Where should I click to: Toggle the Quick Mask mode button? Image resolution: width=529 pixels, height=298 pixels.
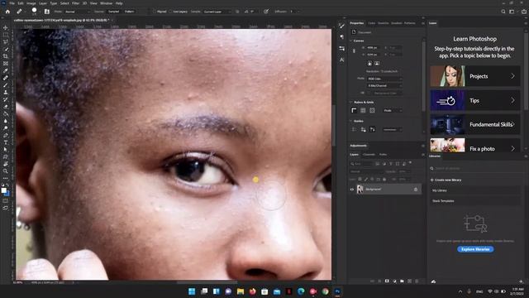[6, 200]
